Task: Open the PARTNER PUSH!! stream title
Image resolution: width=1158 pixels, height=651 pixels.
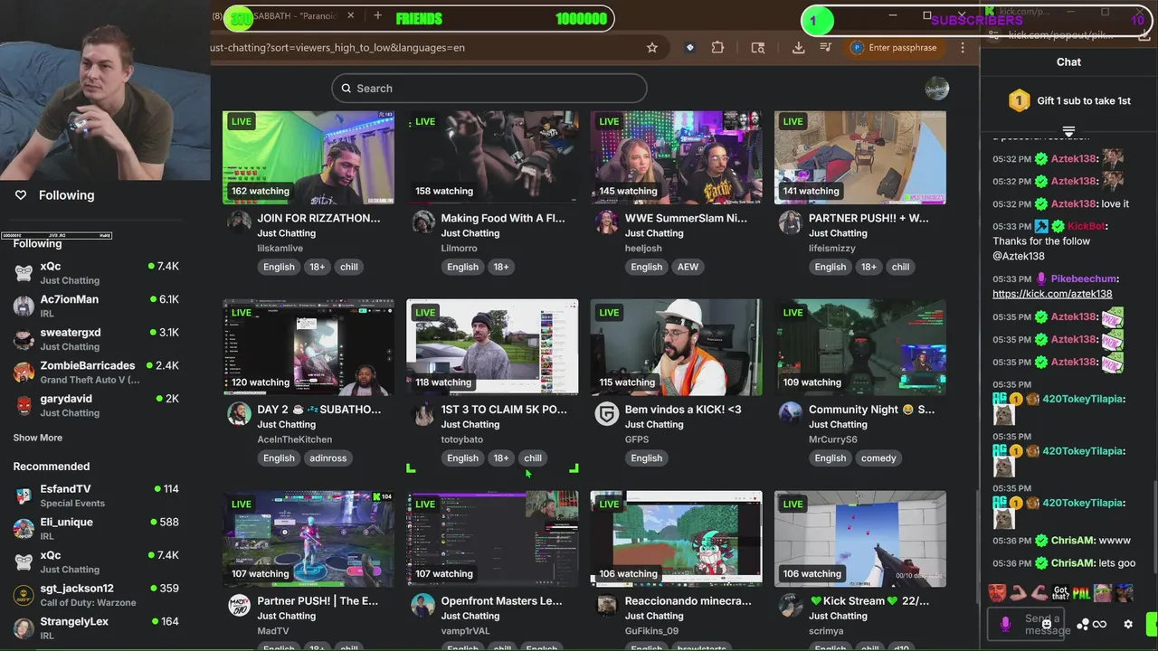Action: click(x=868, y=218)
